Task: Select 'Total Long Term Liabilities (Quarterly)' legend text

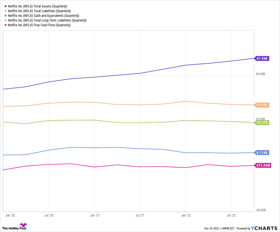Action: tap(60, 20)
